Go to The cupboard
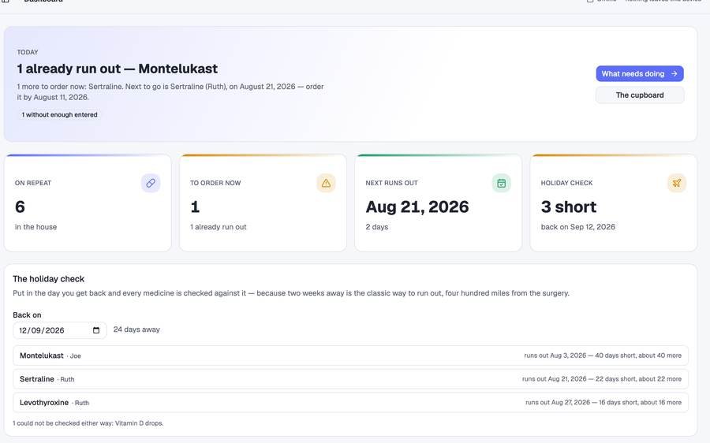Screen dimensions: 710x443 [x=639, y=95]
